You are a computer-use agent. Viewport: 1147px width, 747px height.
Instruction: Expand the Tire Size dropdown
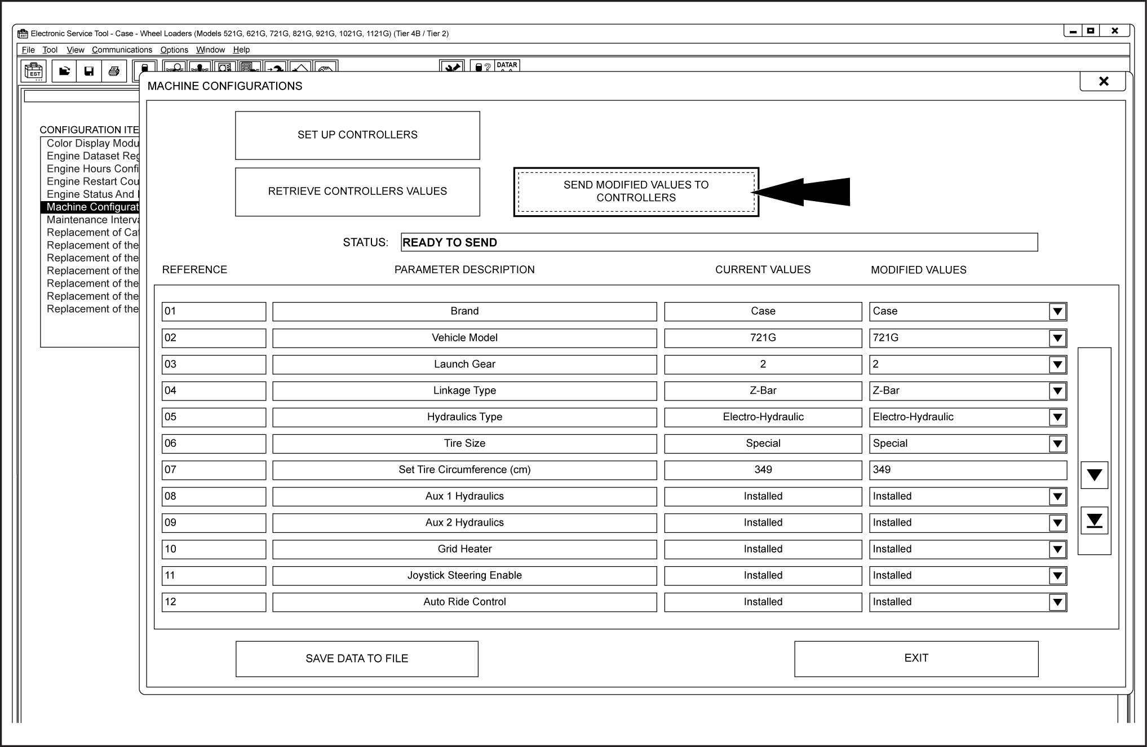(1057, 444)
